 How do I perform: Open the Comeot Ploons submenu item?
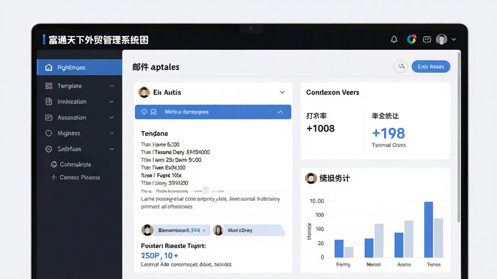click(80, 177)
